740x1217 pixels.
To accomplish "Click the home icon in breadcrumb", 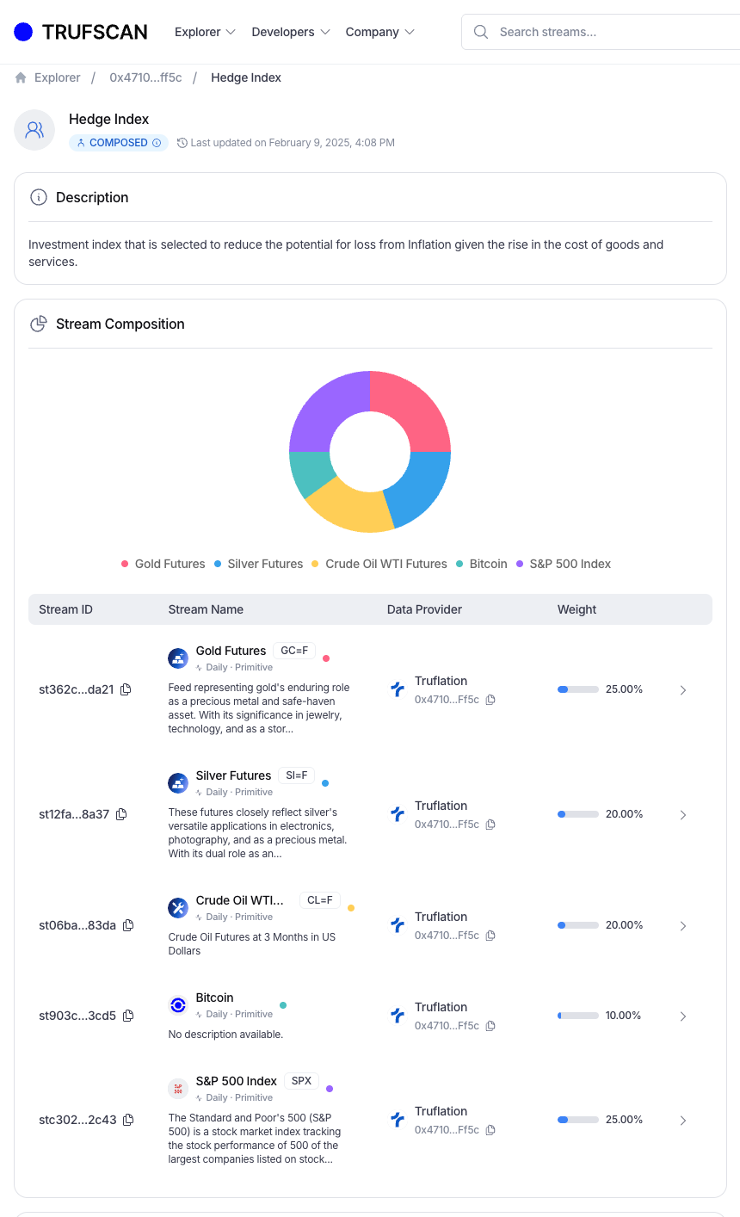I will (21, 77).
